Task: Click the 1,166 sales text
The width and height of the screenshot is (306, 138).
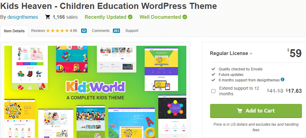Action: pyautogui.click(x=65, y=17)
